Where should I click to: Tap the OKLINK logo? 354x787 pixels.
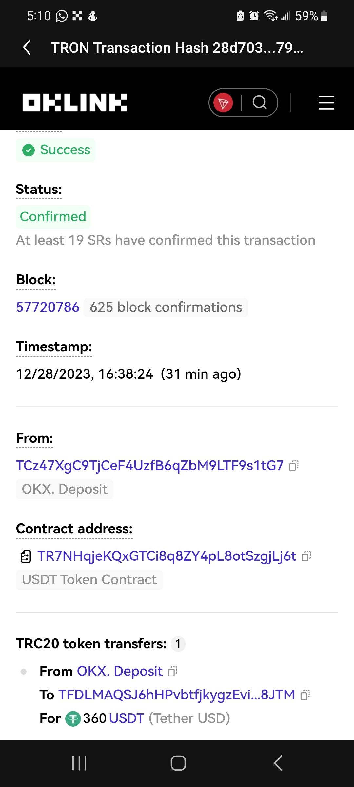tap(74, 103)
